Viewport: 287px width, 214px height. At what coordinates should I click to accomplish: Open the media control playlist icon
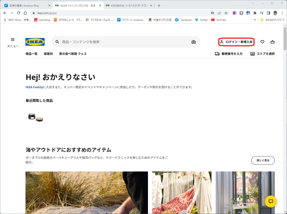click(x=261, y=13)
